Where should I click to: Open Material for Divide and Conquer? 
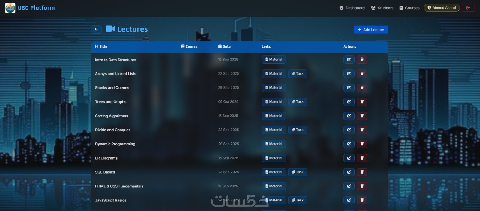pos(274,130)
